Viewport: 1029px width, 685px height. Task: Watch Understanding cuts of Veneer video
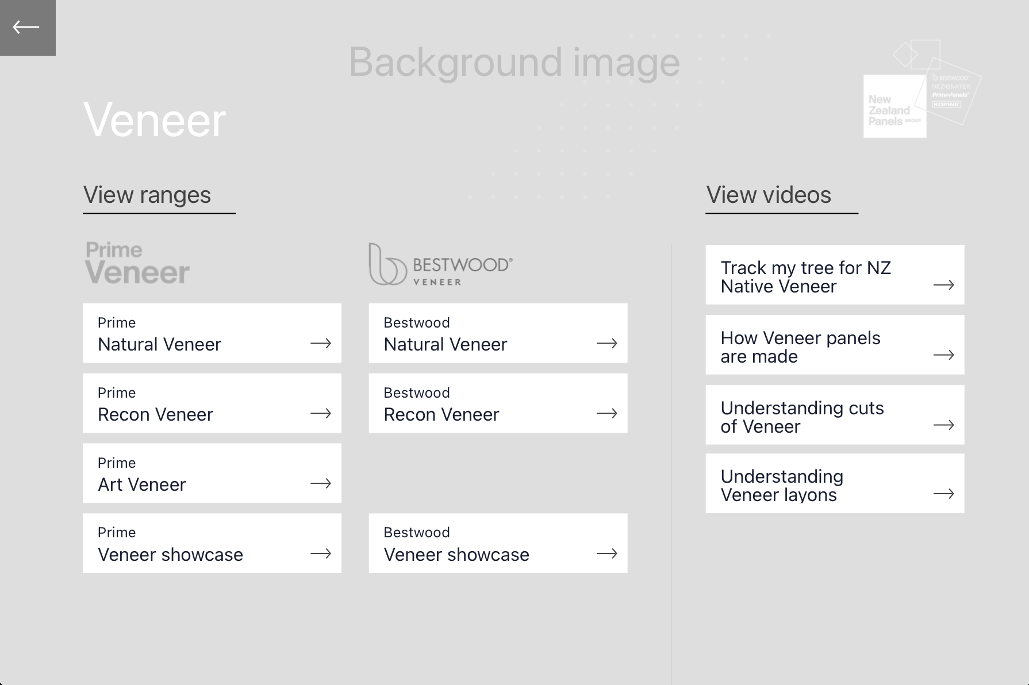(x=835, y=415)
